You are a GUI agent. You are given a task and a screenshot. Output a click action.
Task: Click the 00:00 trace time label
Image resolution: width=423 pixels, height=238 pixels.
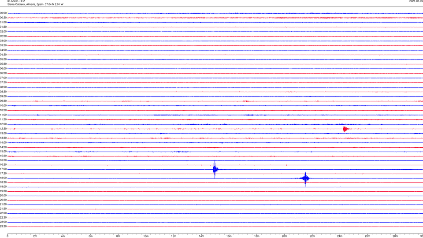point(3,13)
